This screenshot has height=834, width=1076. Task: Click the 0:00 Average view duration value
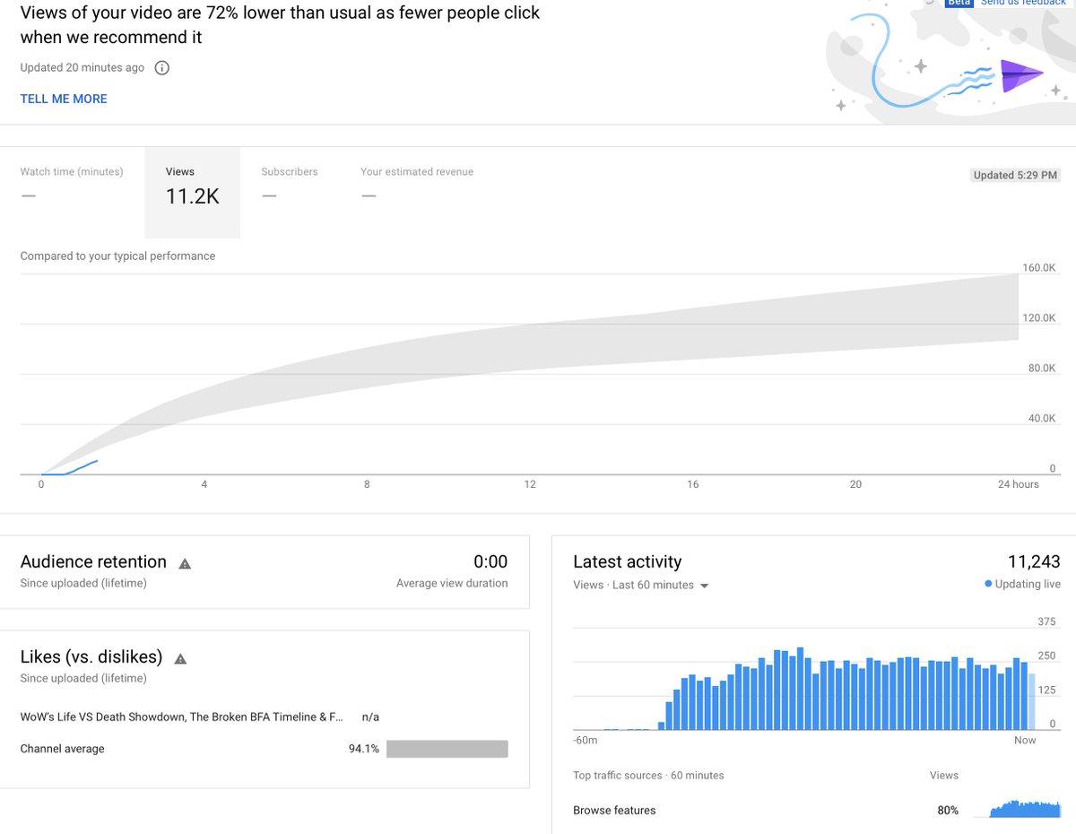tap(490, 562)
